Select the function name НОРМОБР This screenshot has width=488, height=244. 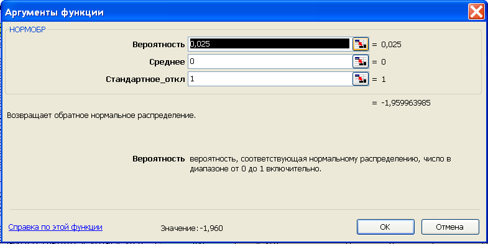27,30
